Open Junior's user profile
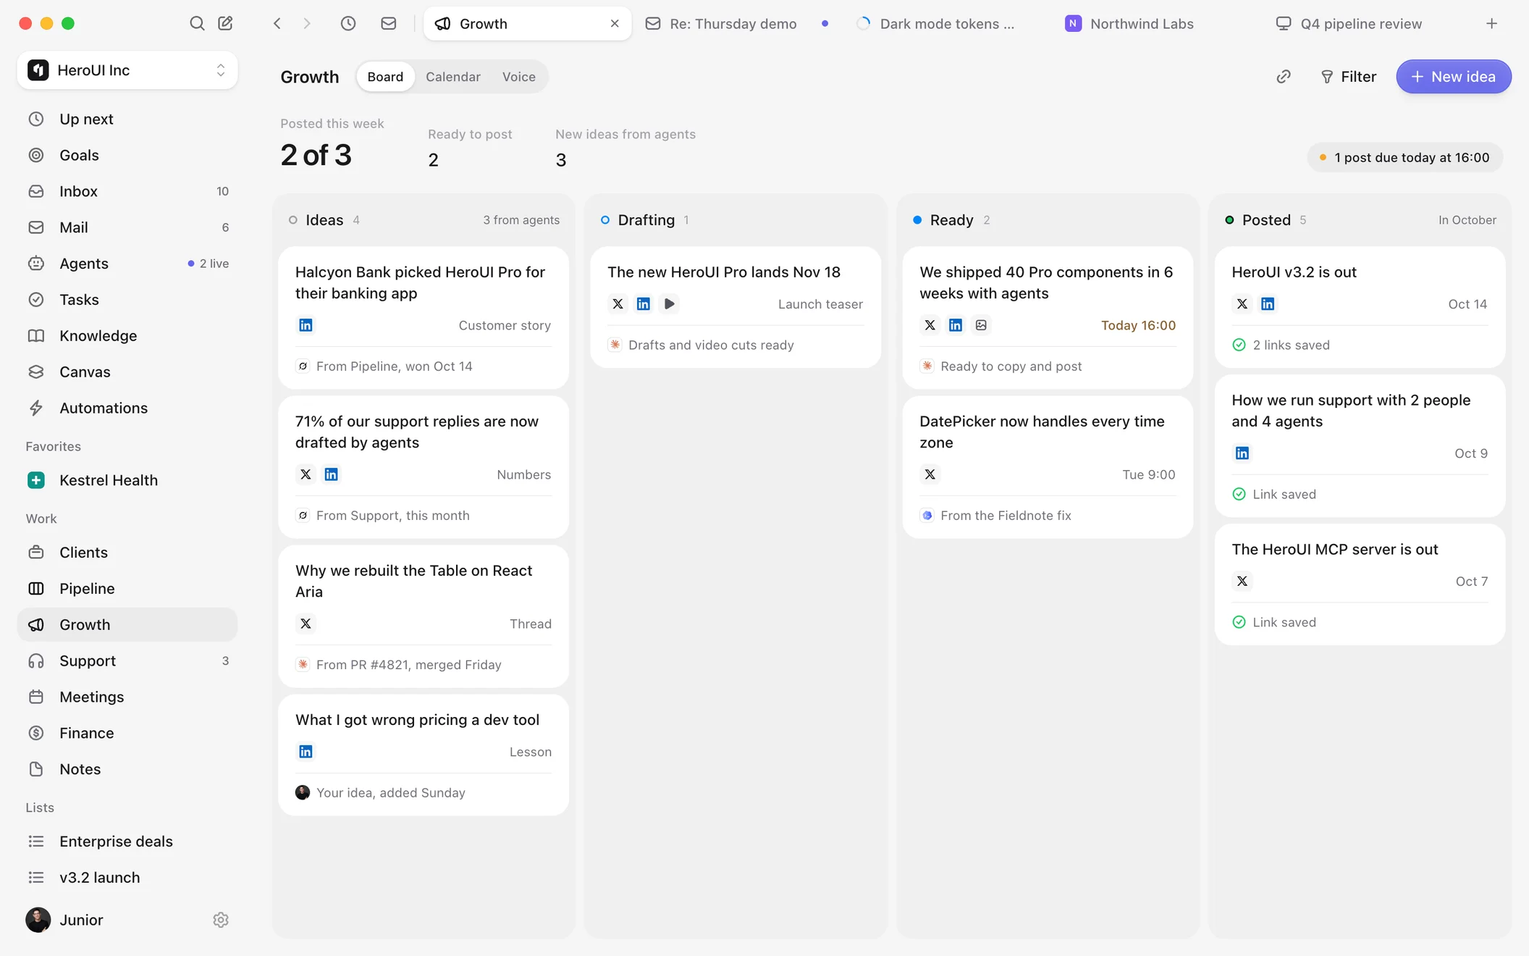This screenshot has height=956, width=1529. click(65, 920)
